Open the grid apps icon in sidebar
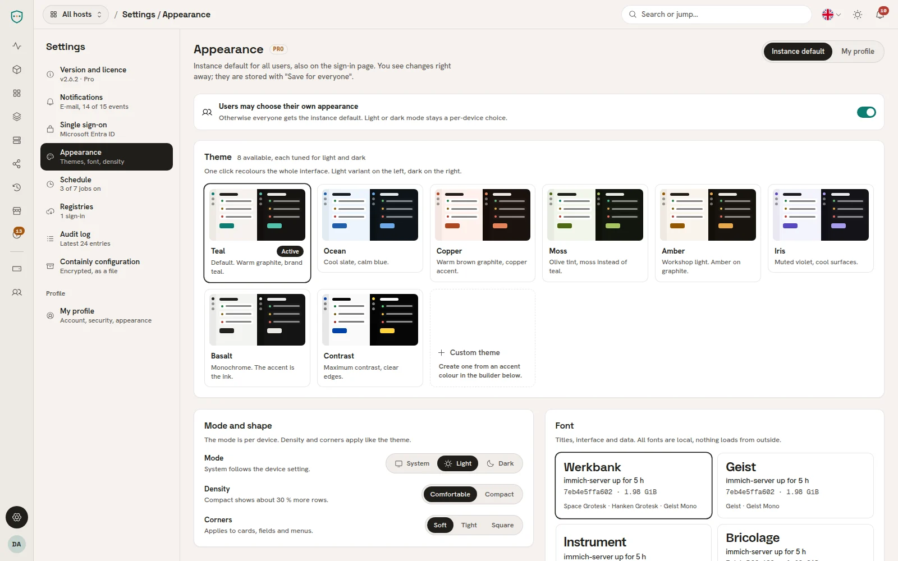This screenshot has height=561, width=898. 17,93
